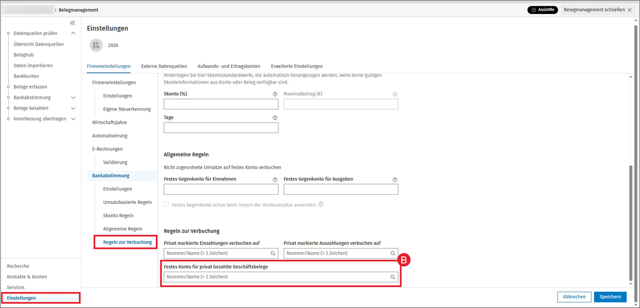Select Validierung in the settings tree
640x308 pixels.
coord(115,162)
